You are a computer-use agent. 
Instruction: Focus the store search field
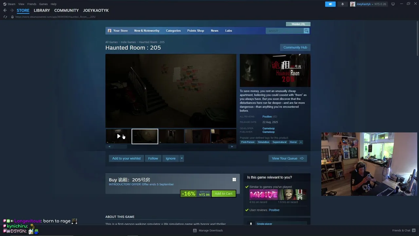click(x=285, y=31)
